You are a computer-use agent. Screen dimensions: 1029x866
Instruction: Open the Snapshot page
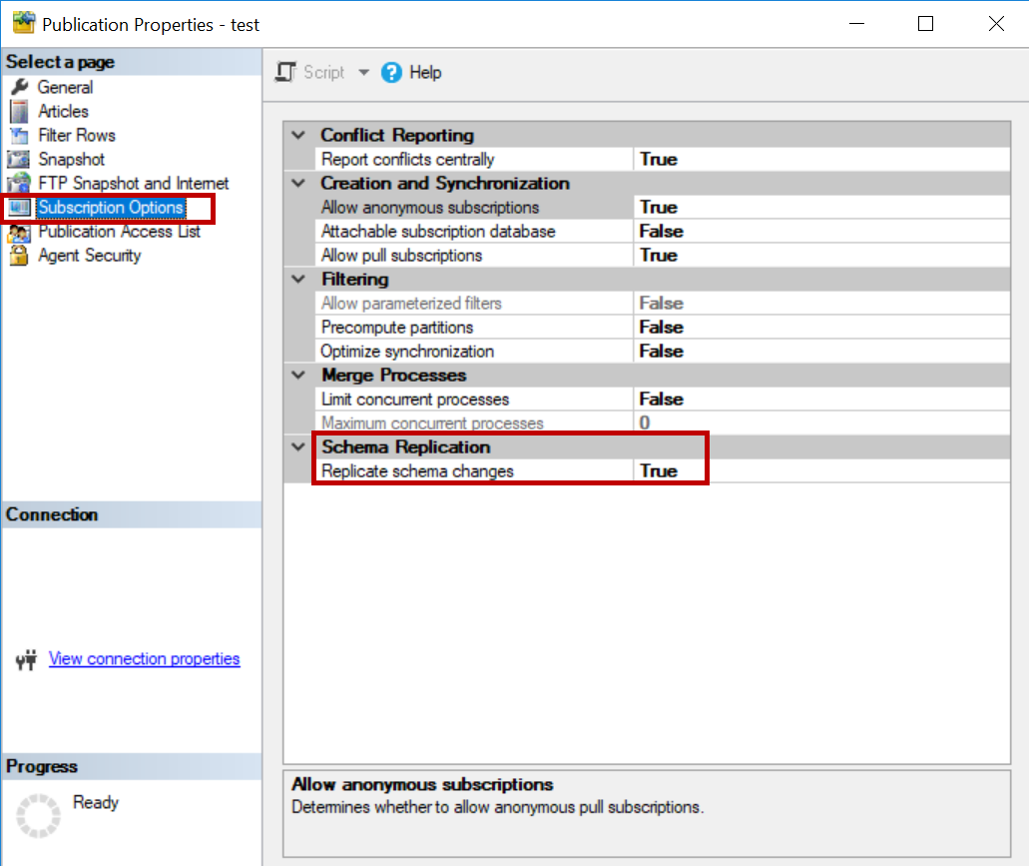coord(71,159)
